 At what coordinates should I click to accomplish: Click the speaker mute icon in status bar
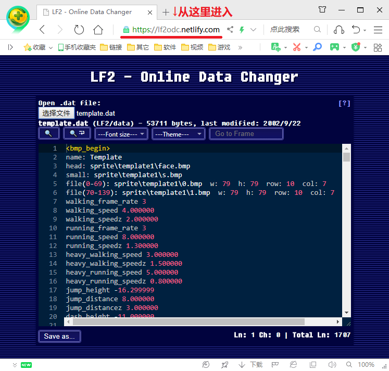(x=332, y=365)
